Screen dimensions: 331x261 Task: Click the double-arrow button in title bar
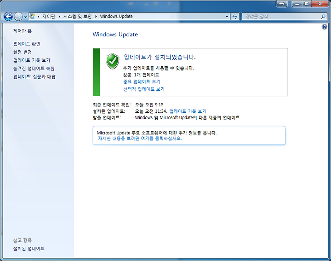pos(282,4)
